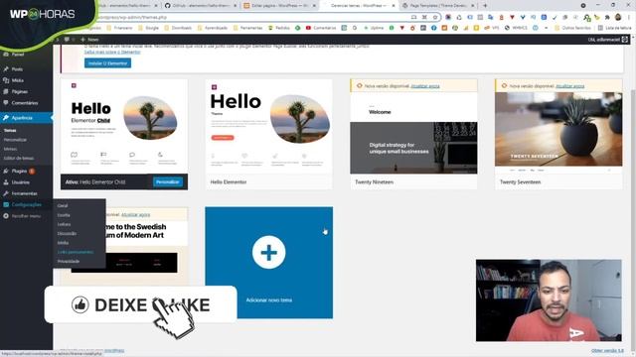Click the Adicionar novo tema label
This screenshot has height=357, width=636.
(x=269, y=300)
